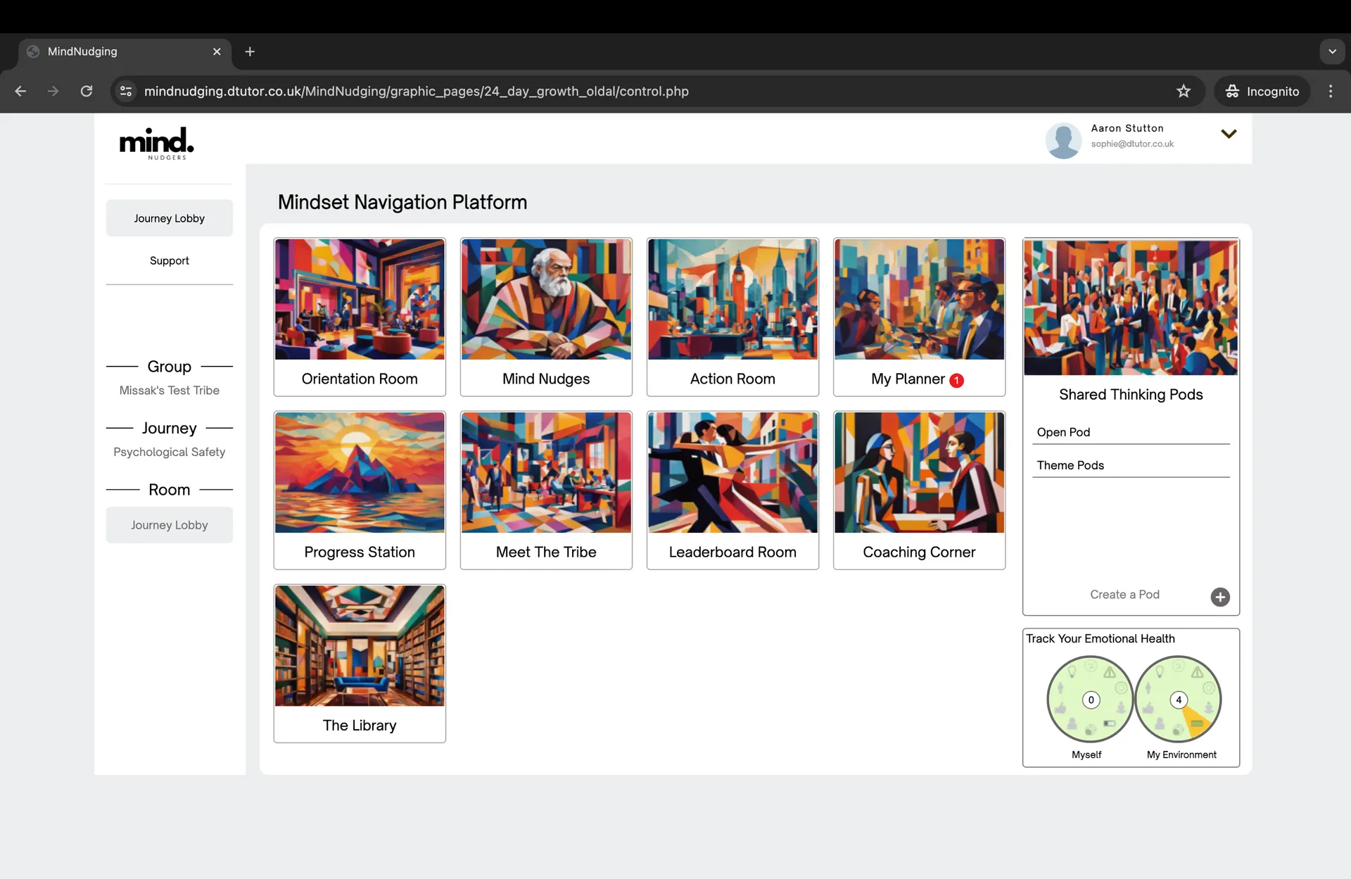Open site information icon in address bar

[126, 91]
